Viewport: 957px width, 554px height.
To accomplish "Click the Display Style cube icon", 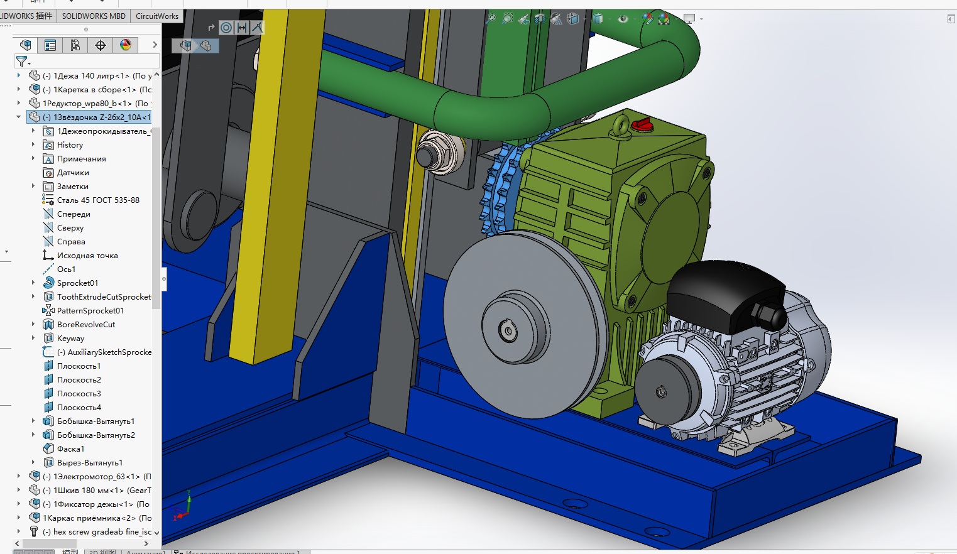I will tap(598, 19).
